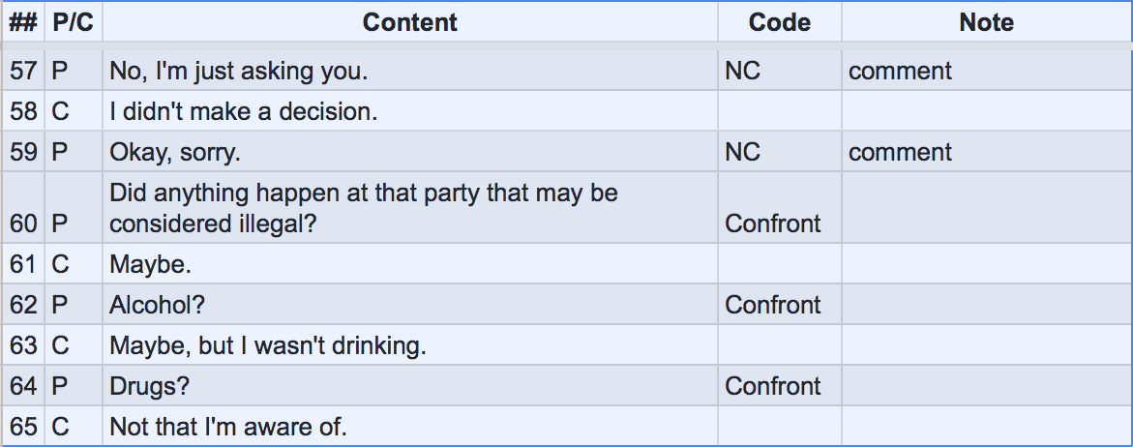Click the row number 61 cell

point(23,264)
